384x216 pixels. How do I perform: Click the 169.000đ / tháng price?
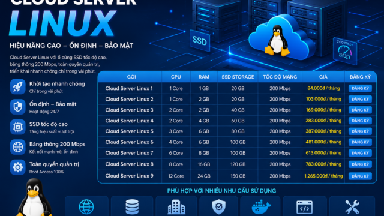tap(323, 110)
